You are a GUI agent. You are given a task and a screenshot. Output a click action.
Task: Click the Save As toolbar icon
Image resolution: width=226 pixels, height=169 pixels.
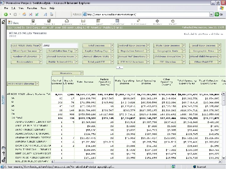[49, 21]
